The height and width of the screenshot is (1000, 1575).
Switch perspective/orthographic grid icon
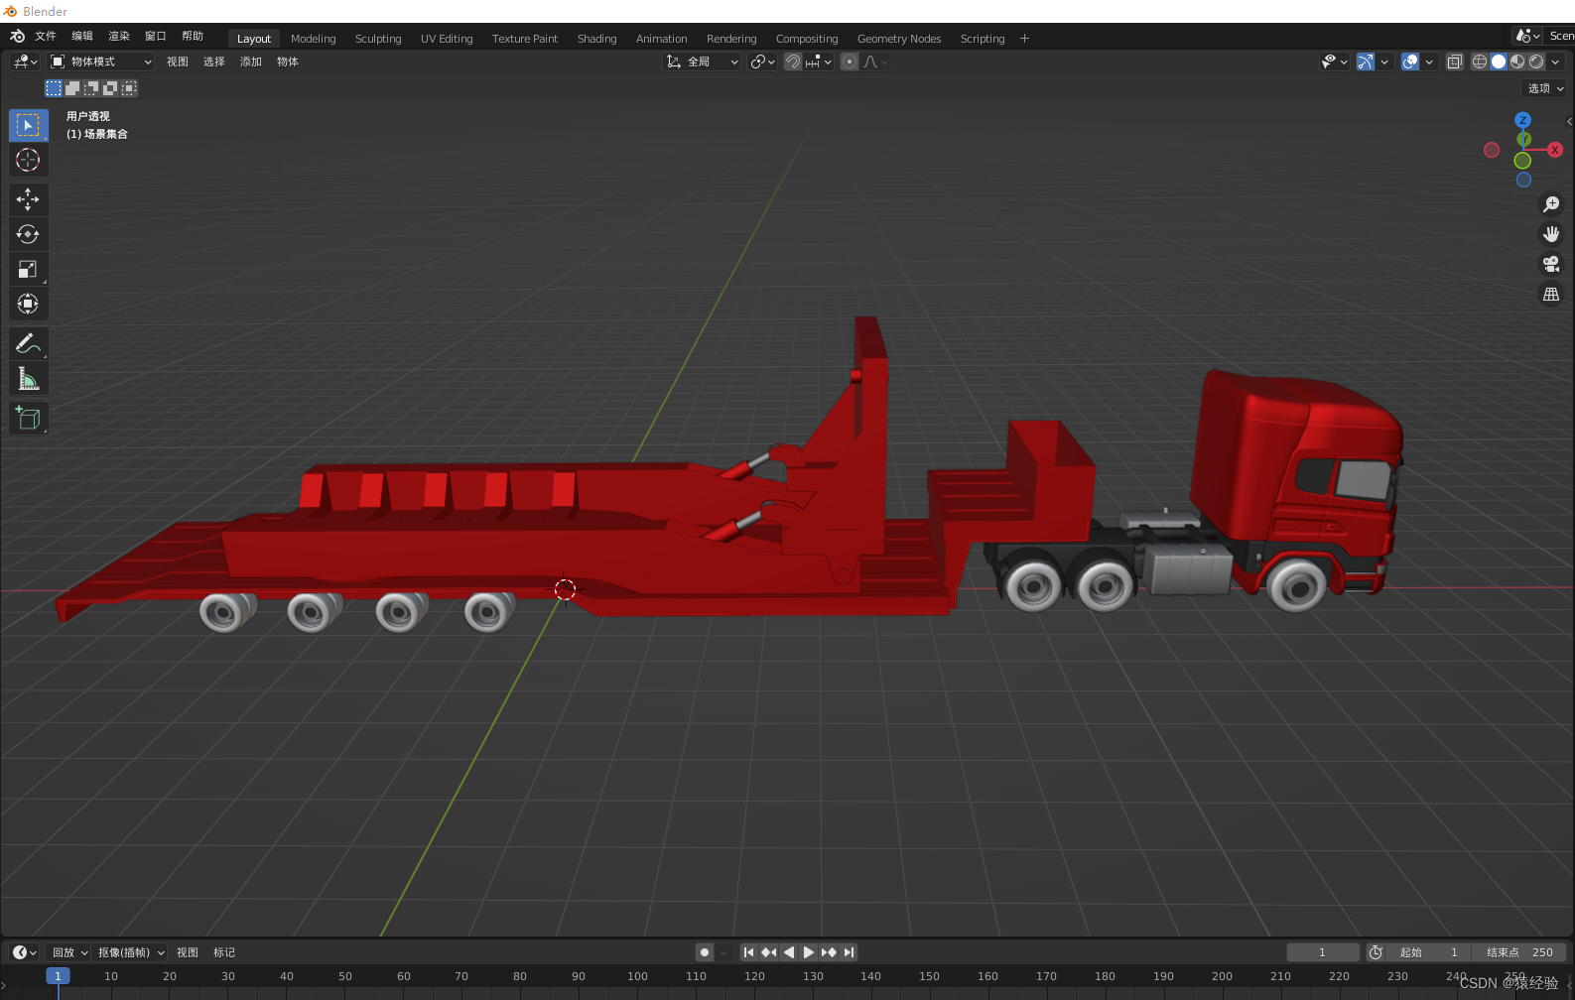point(1550,294)
